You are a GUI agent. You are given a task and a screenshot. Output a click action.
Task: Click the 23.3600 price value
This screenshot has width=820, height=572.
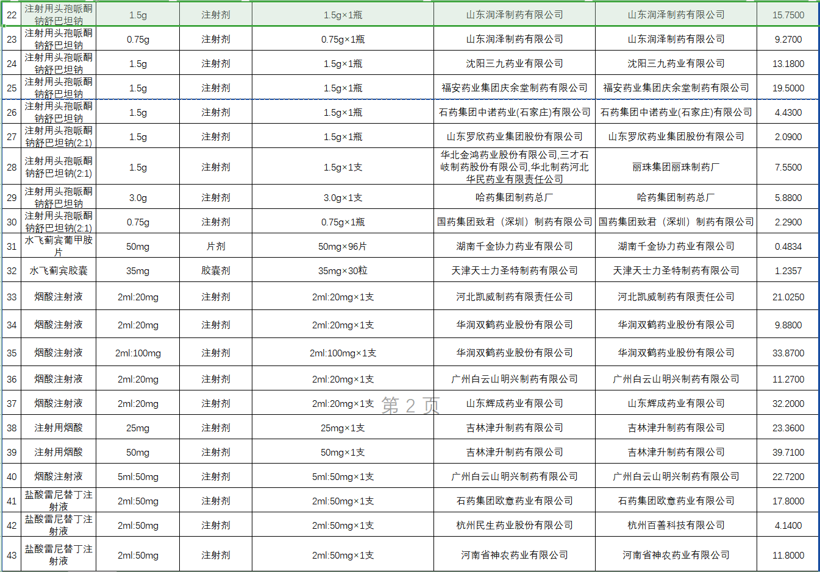tap(788, 428)
